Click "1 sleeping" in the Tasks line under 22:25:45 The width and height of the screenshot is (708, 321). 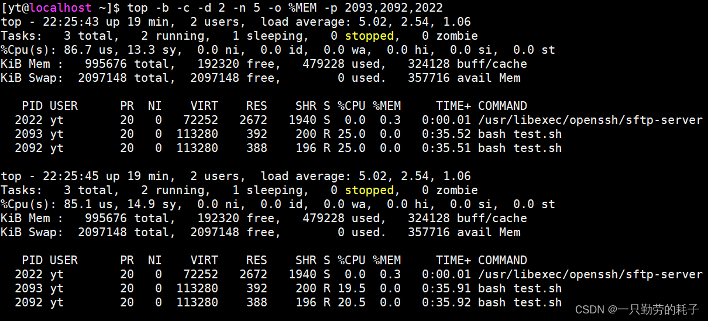pos(267,190)
